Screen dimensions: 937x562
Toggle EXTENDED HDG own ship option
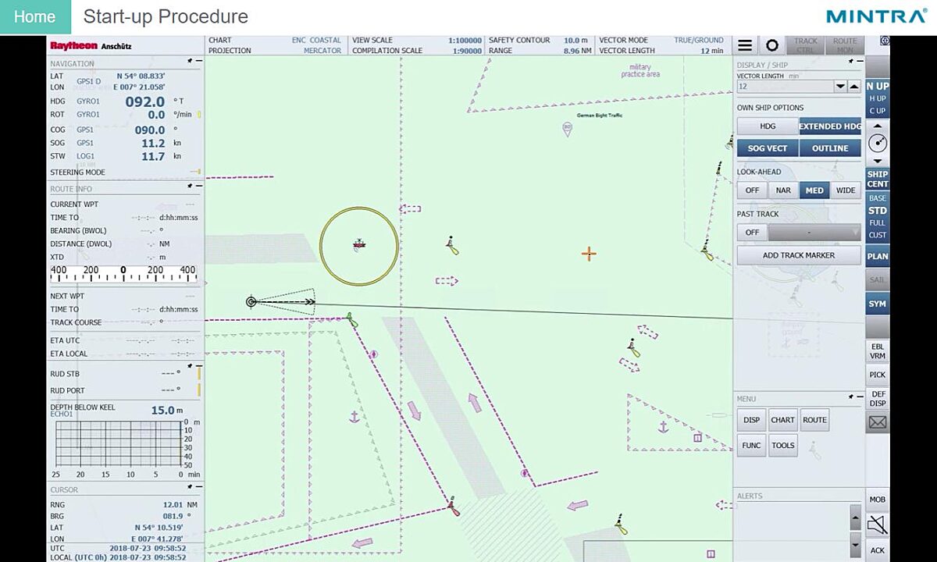pos(830,126)
